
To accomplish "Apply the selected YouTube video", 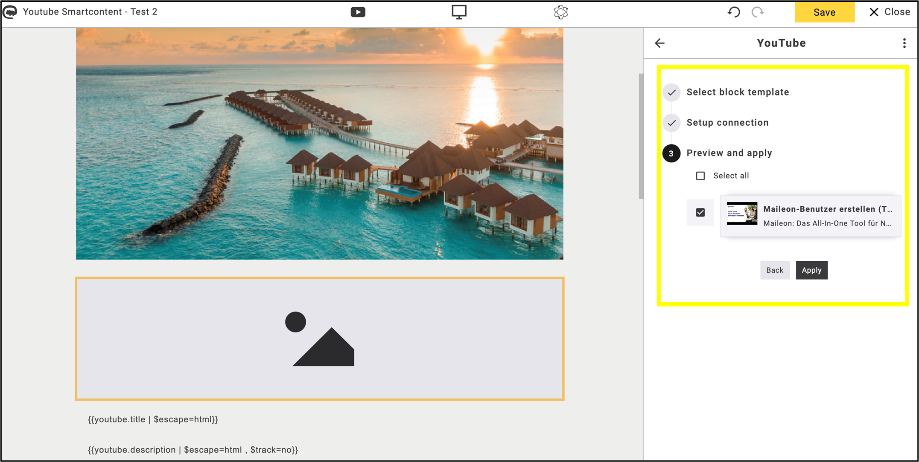I will [811, 270].
